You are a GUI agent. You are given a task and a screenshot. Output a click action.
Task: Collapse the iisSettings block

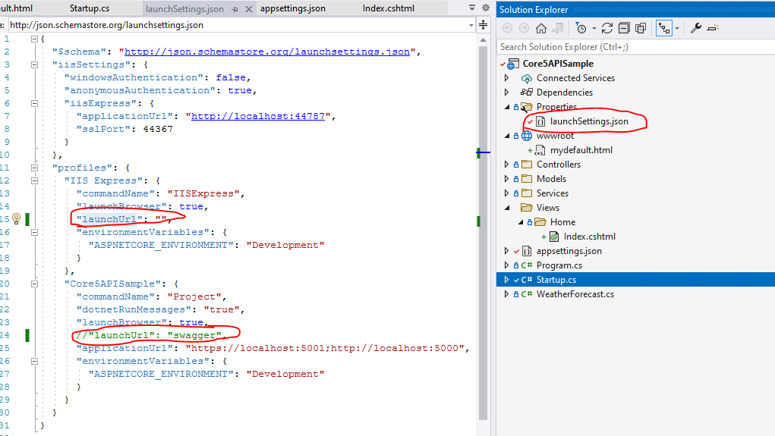click(x=34, y=64)
